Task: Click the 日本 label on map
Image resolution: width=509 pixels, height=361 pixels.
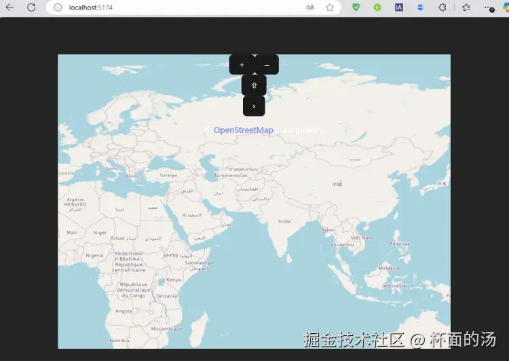Action: [x=442, y=183]
